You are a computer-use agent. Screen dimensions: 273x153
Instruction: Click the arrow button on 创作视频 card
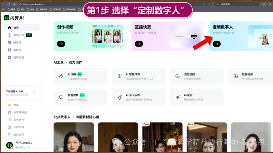point(61,44)
